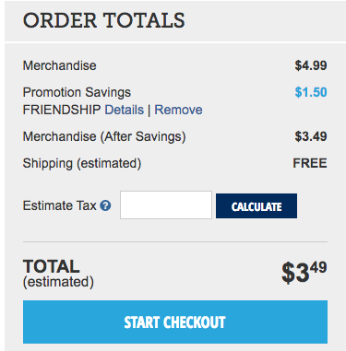Viewport: 346px width, 351px height.
Task: Click the bold TOTAL label
Action: coord(52,266)
